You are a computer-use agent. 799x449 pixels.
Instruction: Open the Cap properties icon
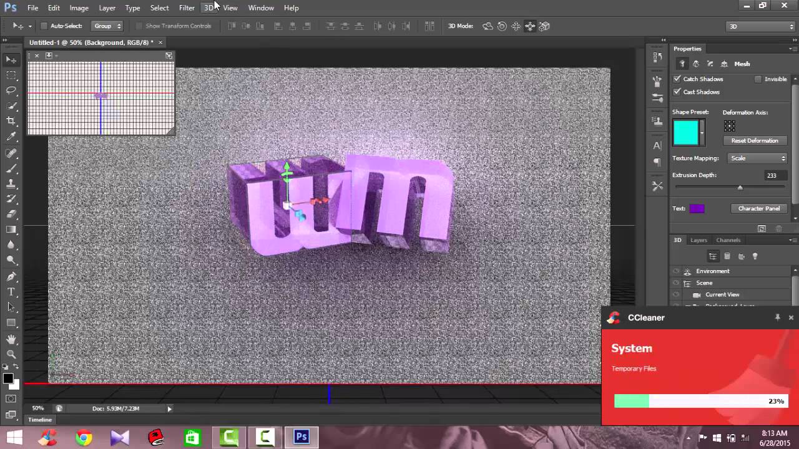click(710, 64)
